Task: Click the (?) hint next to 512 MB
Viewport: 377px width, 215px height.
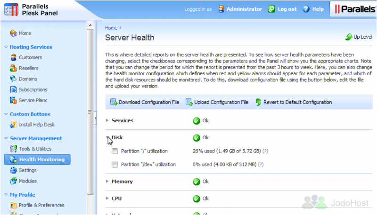Action: click(261, 165)
